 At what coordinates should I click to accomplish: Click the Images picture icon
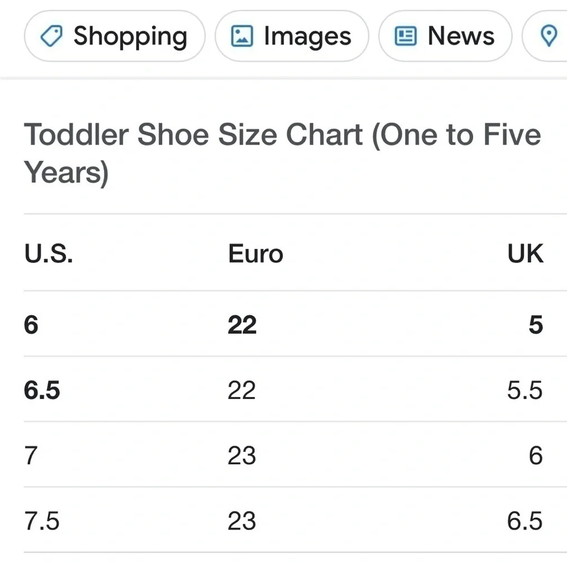tap(242, 36)
